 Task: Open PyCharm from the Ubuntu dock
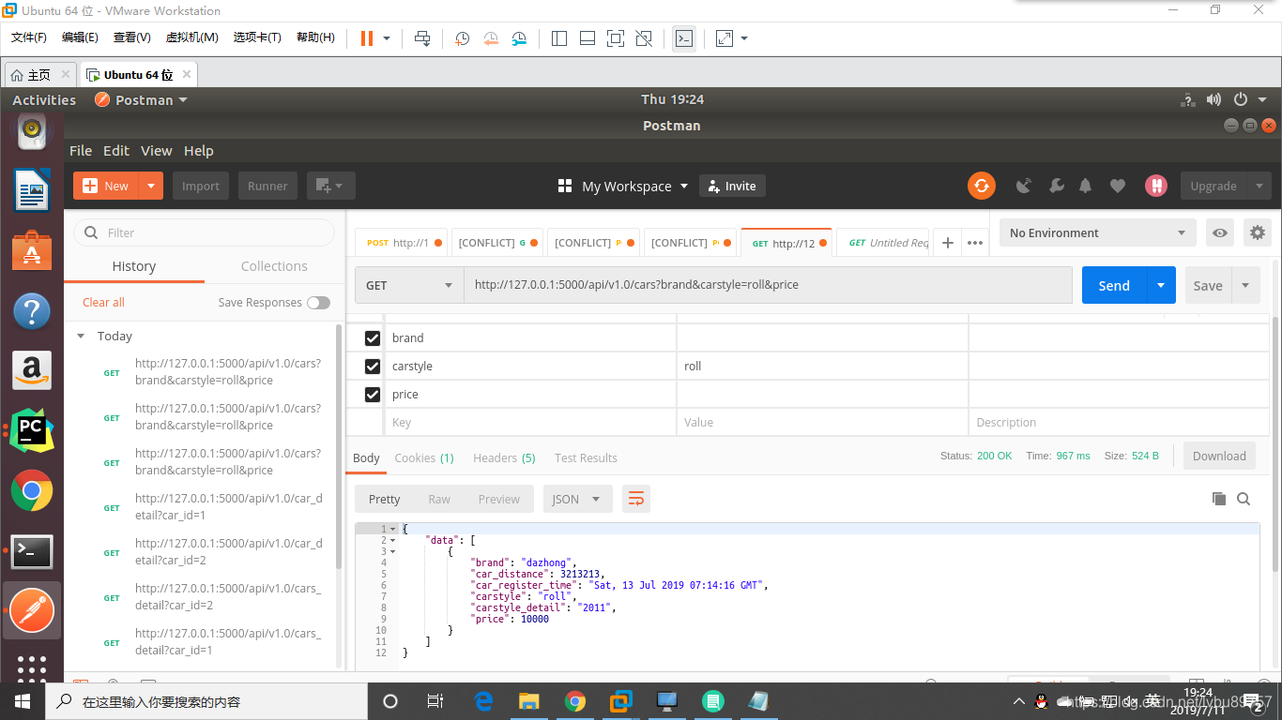point(32,430)
